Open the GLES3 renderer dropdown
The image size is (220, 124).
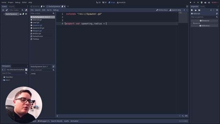click(215, 2)
